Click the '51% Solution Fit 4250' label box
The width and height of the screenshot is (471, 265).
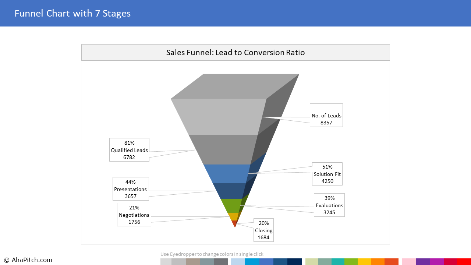(327, 174)
